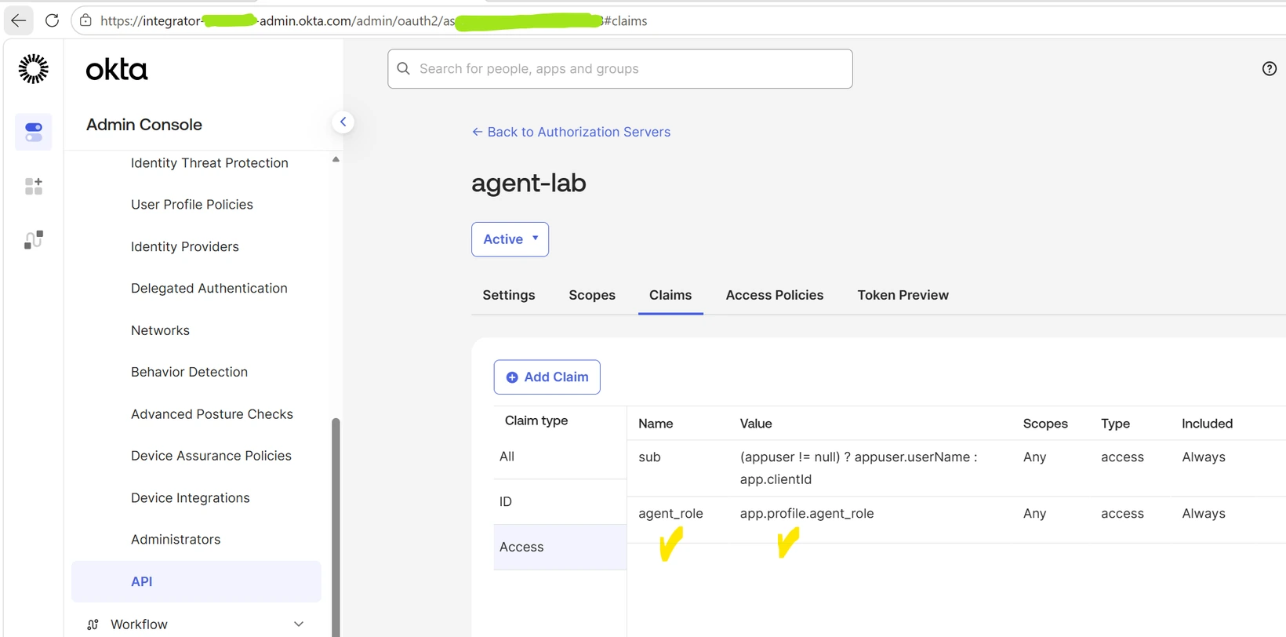Click the sidebar vertical scrollbar thumb

(336, 527)
